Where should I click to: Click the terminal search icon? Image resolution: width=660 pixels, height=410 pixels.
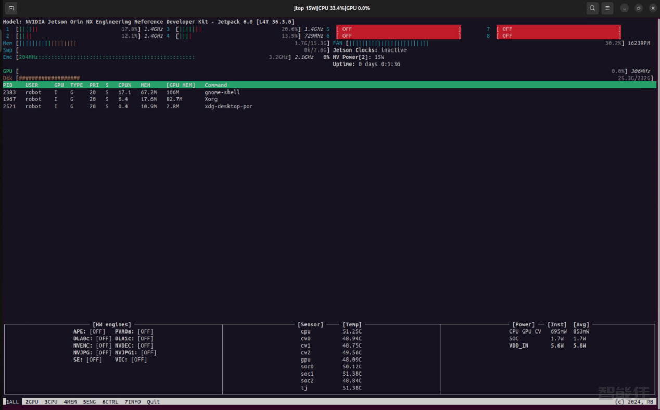[x=592, y=8]
